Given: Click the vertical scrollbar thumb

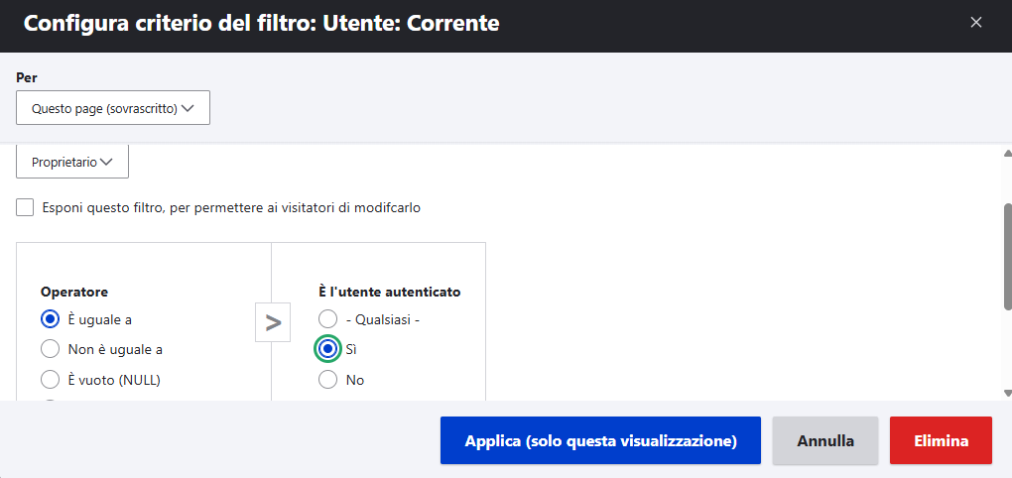Looking at the screenshot, I should [1007, 258].
